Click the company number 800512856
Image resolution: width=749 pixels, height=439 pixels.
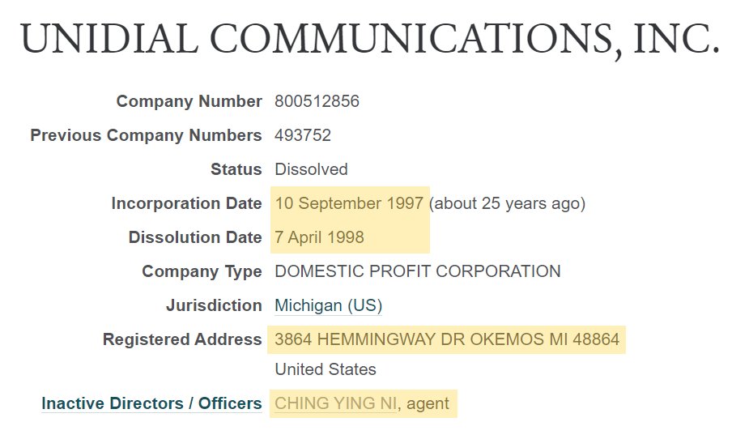pyautogui.click(x=317, y=102)
